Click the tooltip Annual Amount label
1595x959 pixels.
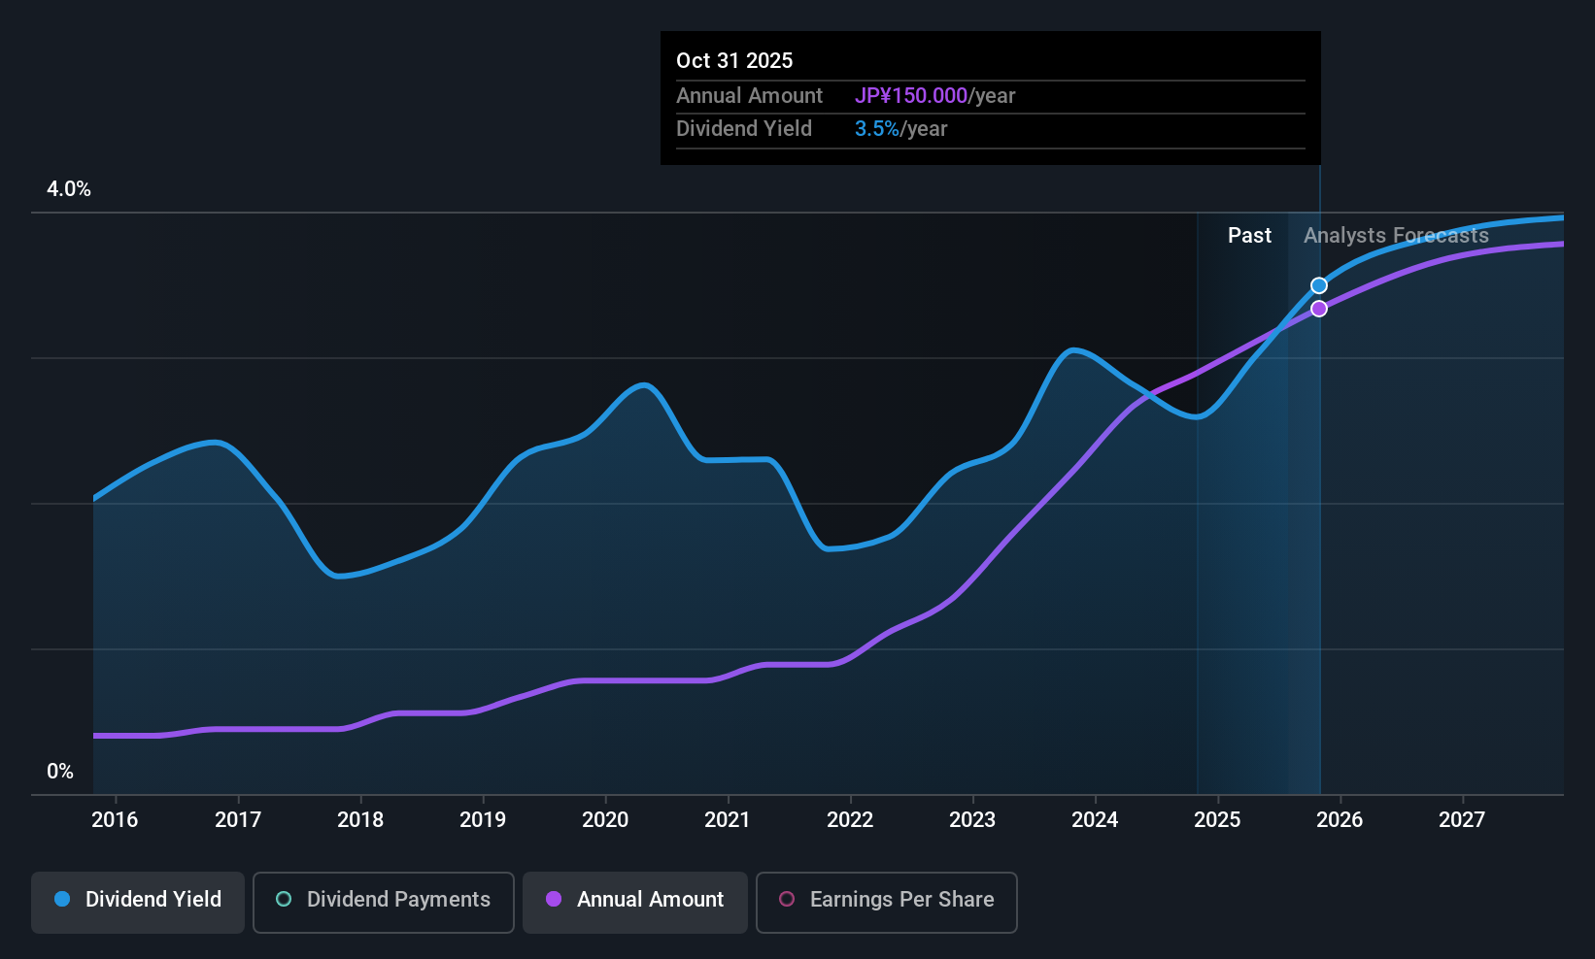(749, 95)
